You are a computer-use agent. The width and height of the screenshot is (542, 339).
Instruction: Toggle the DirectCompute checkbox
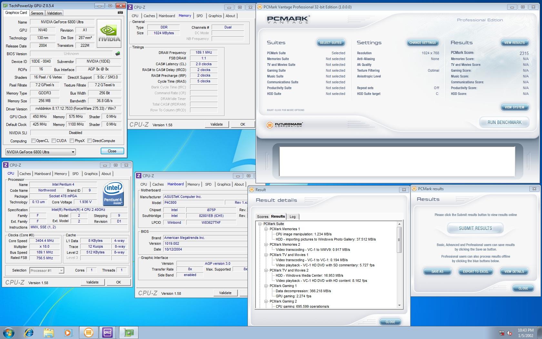pyautogui.click(x=89, y=141)
